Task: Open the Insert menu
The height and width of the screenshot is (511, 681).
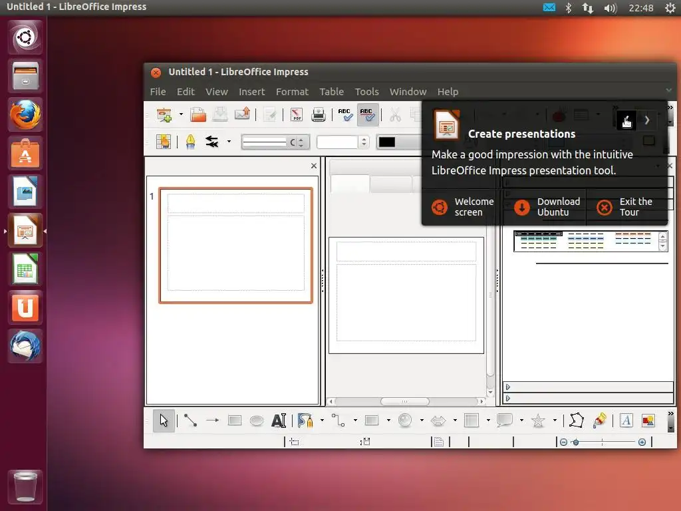Action: click(x=252, y=92)
